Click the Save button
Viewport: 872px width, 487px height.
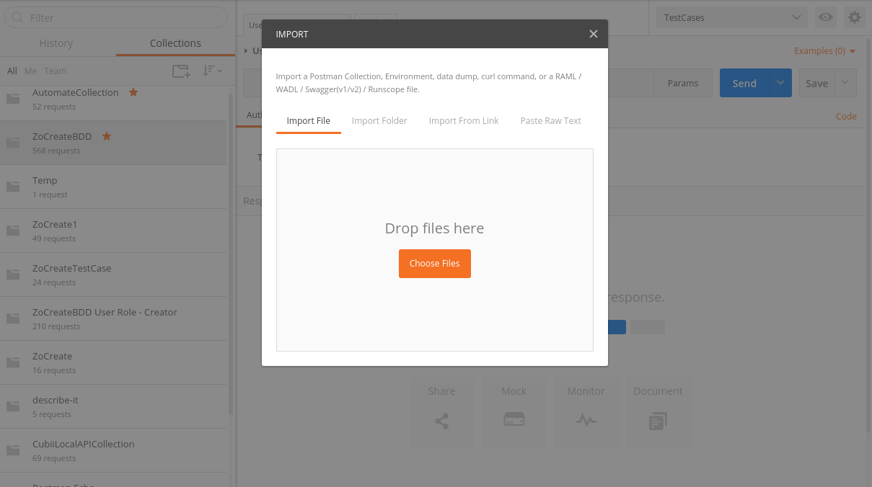tap(816, 83)
